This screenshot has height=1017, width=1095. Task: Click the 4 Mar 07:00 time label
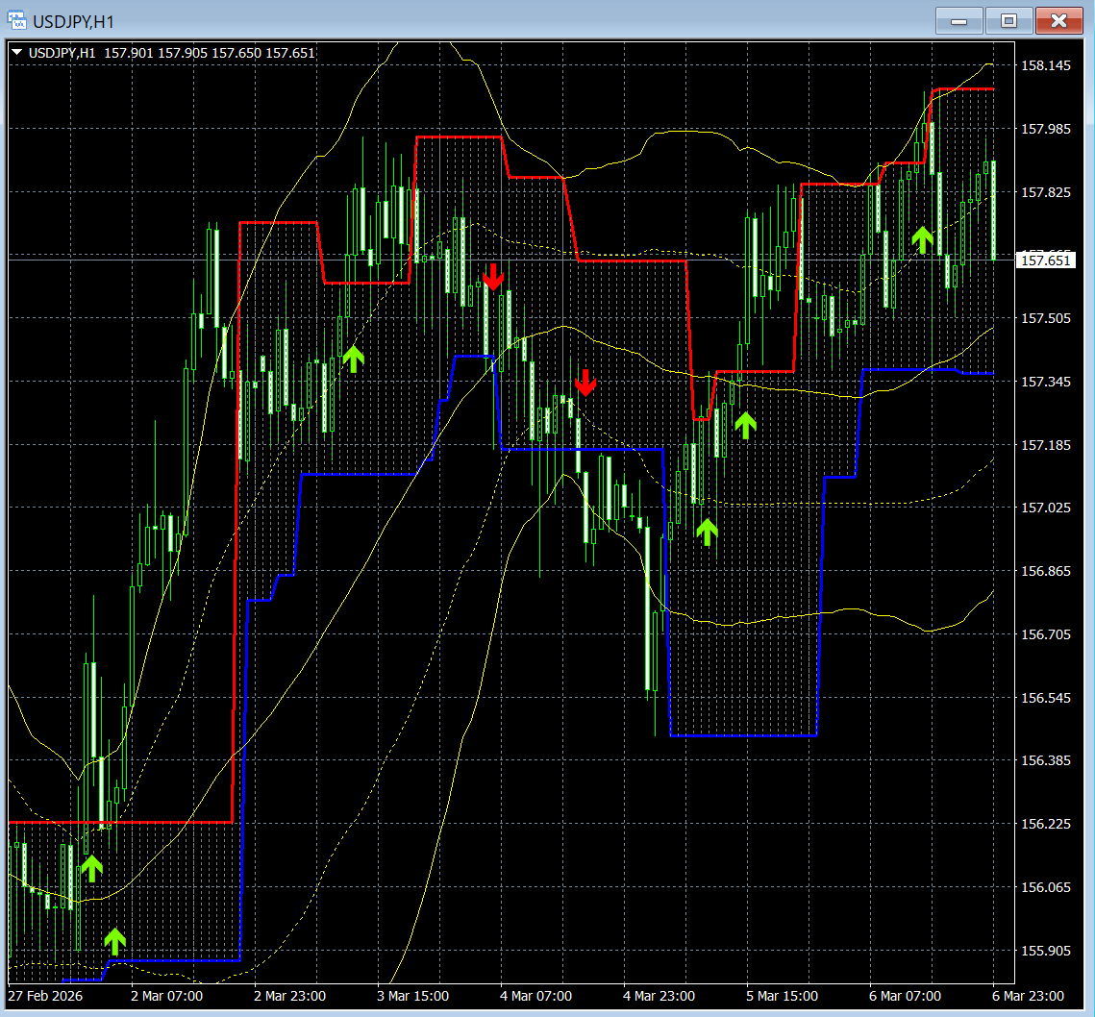(x=535, y=996)
